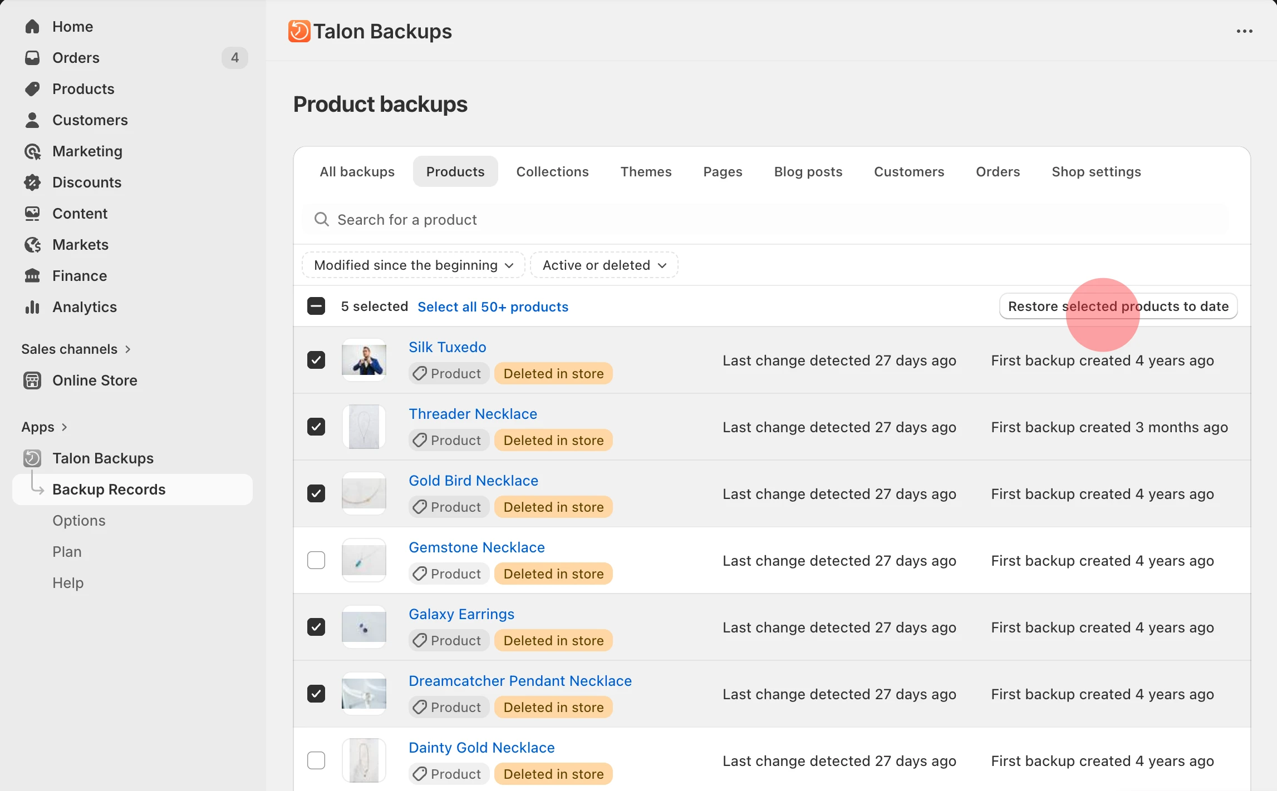Check the Gemstone Necklace checkbox

316,560
